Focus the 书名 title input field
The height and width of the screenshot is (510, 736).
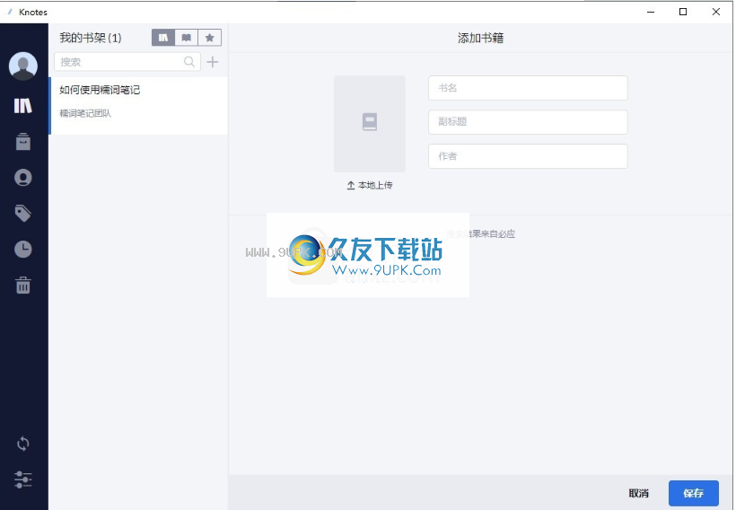pyautogui.click(x=528, y=88)
